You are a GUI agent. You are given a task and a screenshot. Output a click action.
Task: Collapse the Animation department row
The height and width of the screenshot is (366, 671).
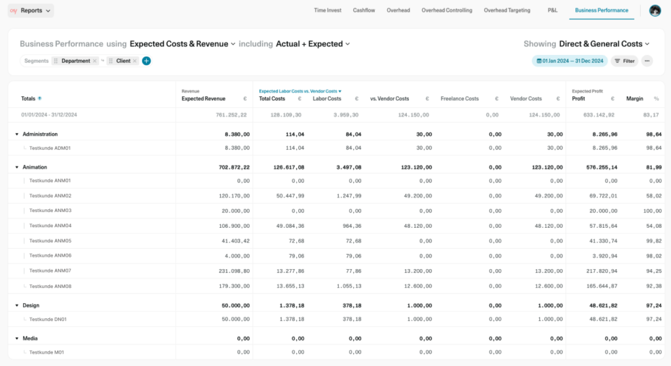click(x=17, y=167)
